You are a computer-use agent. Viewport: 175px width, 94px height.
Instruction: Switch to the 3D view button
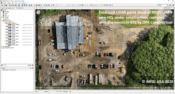pyautogui.click(x=40, y=8)
